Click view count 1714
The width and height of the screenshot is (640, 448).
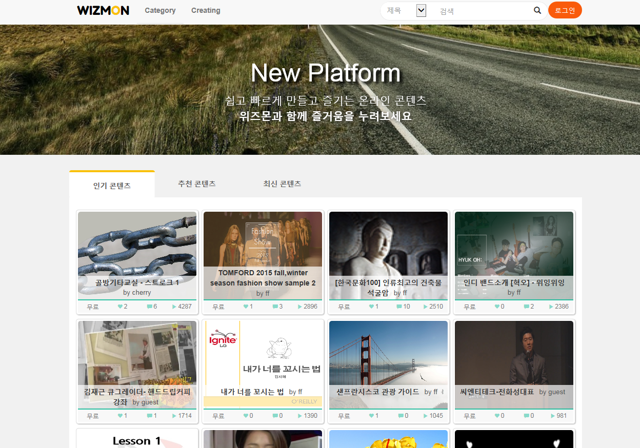(185, 416)
